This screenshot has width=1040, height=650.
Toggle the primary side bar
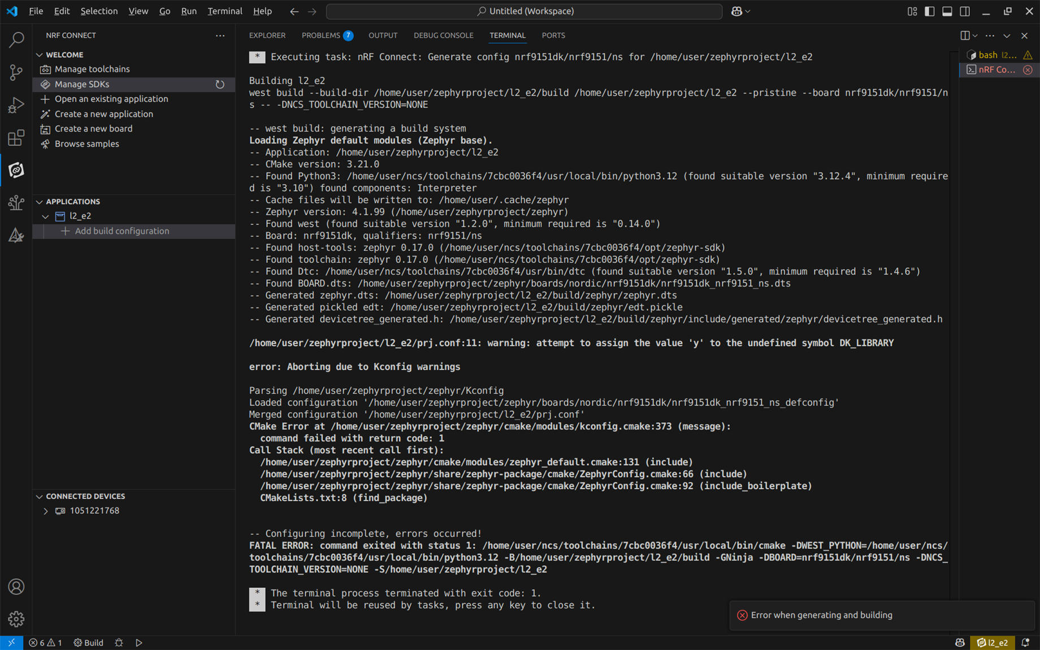tap(930, 11)
